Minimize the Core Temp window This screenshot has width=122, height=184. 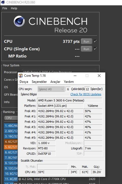coord(75,76)
